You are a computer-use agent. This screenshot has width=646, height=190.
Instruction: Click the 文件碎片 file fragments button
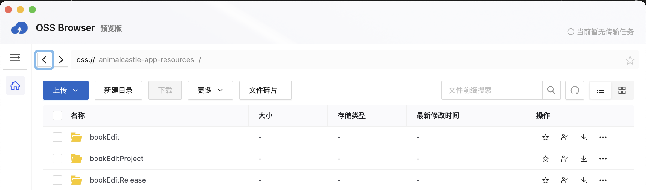tap(265, 90)
